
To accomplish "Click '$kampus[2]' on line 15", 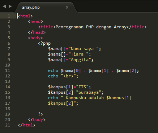I will click(x=61, y=92).
